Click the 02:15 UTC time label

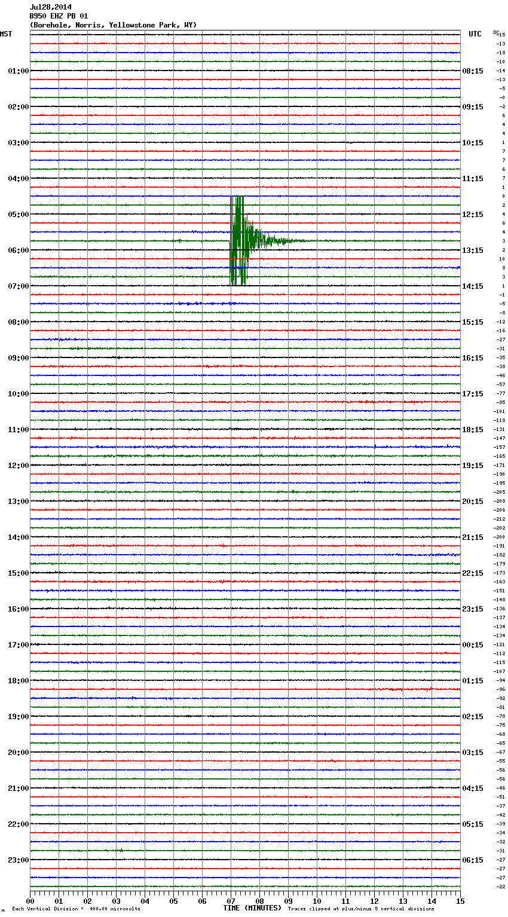(x=473, y=717)
